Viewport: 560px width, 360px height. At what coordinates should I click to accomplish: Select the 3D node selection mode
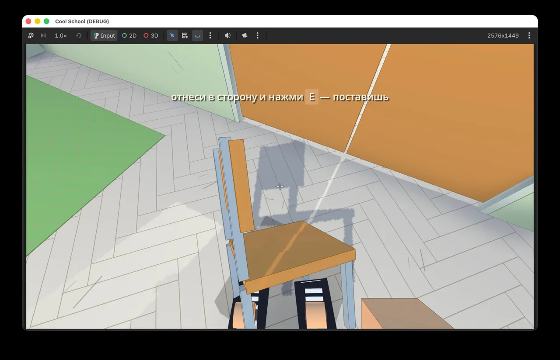(x=151, y=35)
